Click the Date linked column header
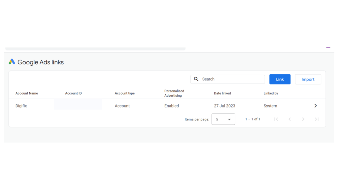Image resolution: width=338 pixels, height=190 pixels. coord(222,93)
